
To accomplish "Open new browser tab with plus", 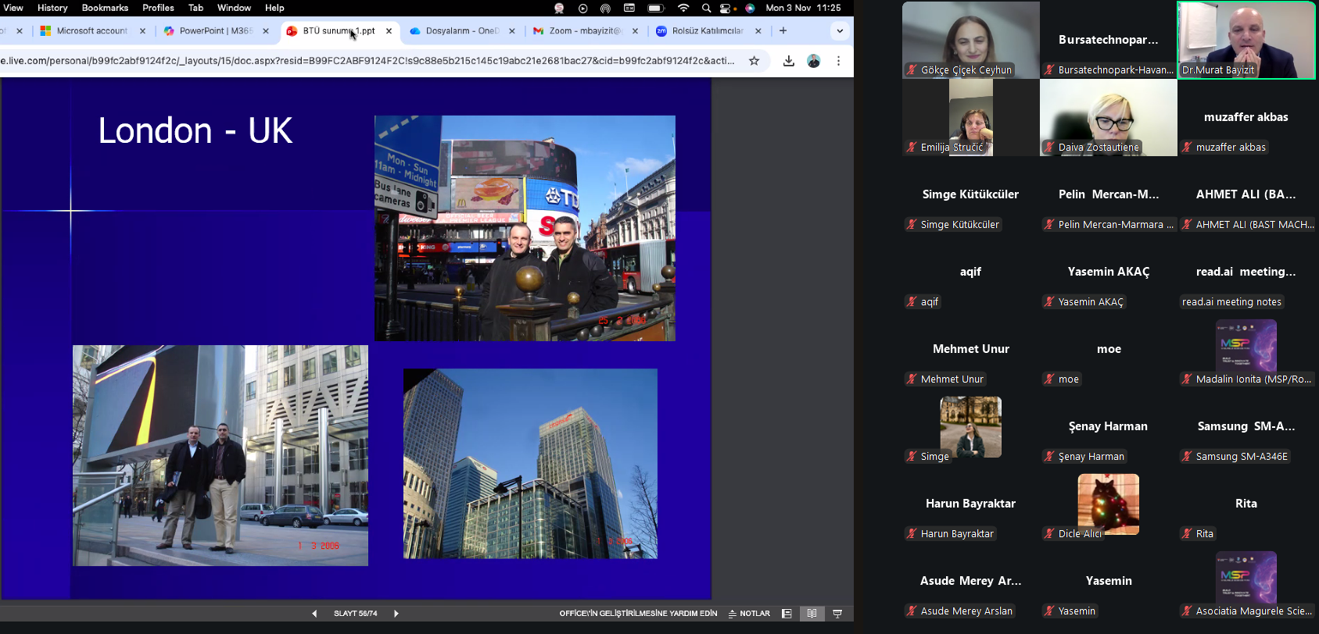I will click(x=783, y=30).
